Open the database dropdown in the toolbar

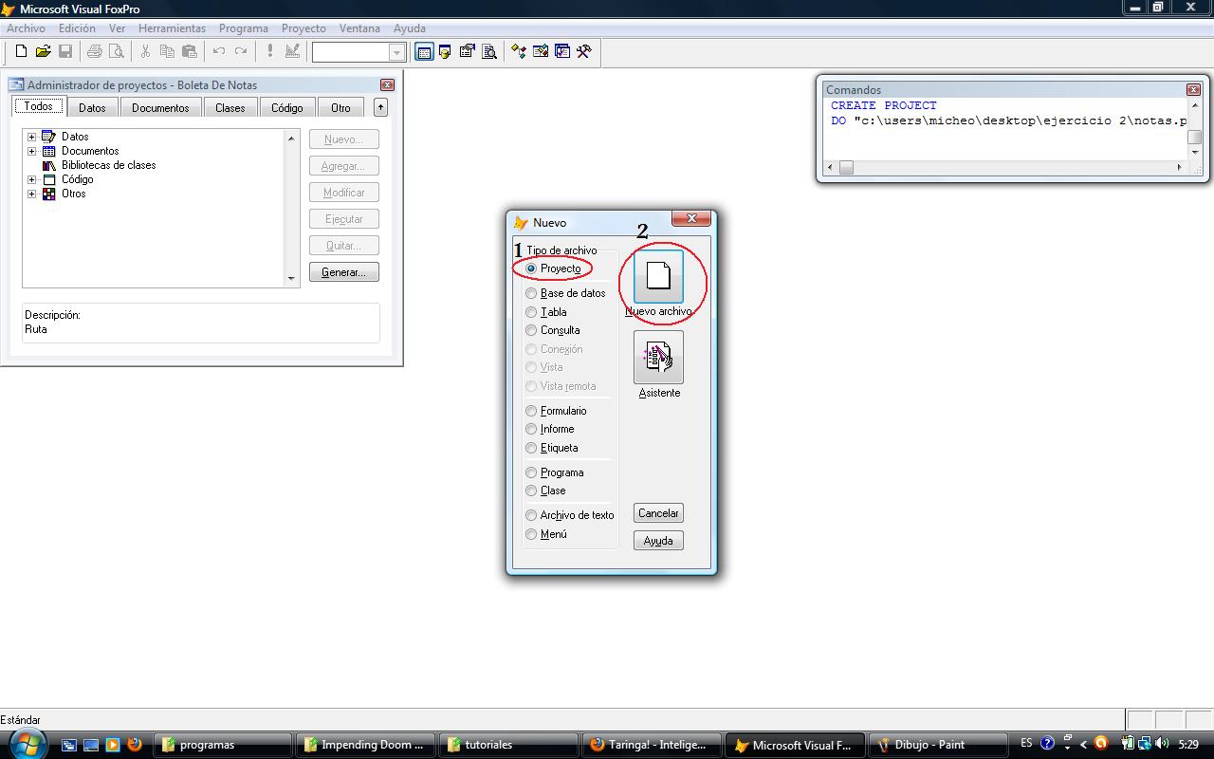[x=396, y=52]
